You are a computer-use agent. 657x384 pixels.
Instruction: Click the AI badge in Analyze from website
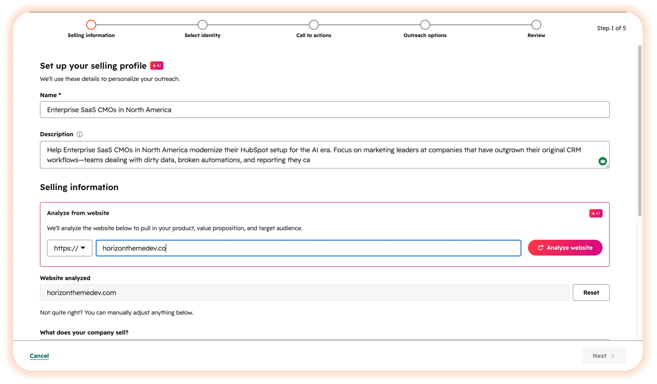pyautogui.click(x=596, y=213)
